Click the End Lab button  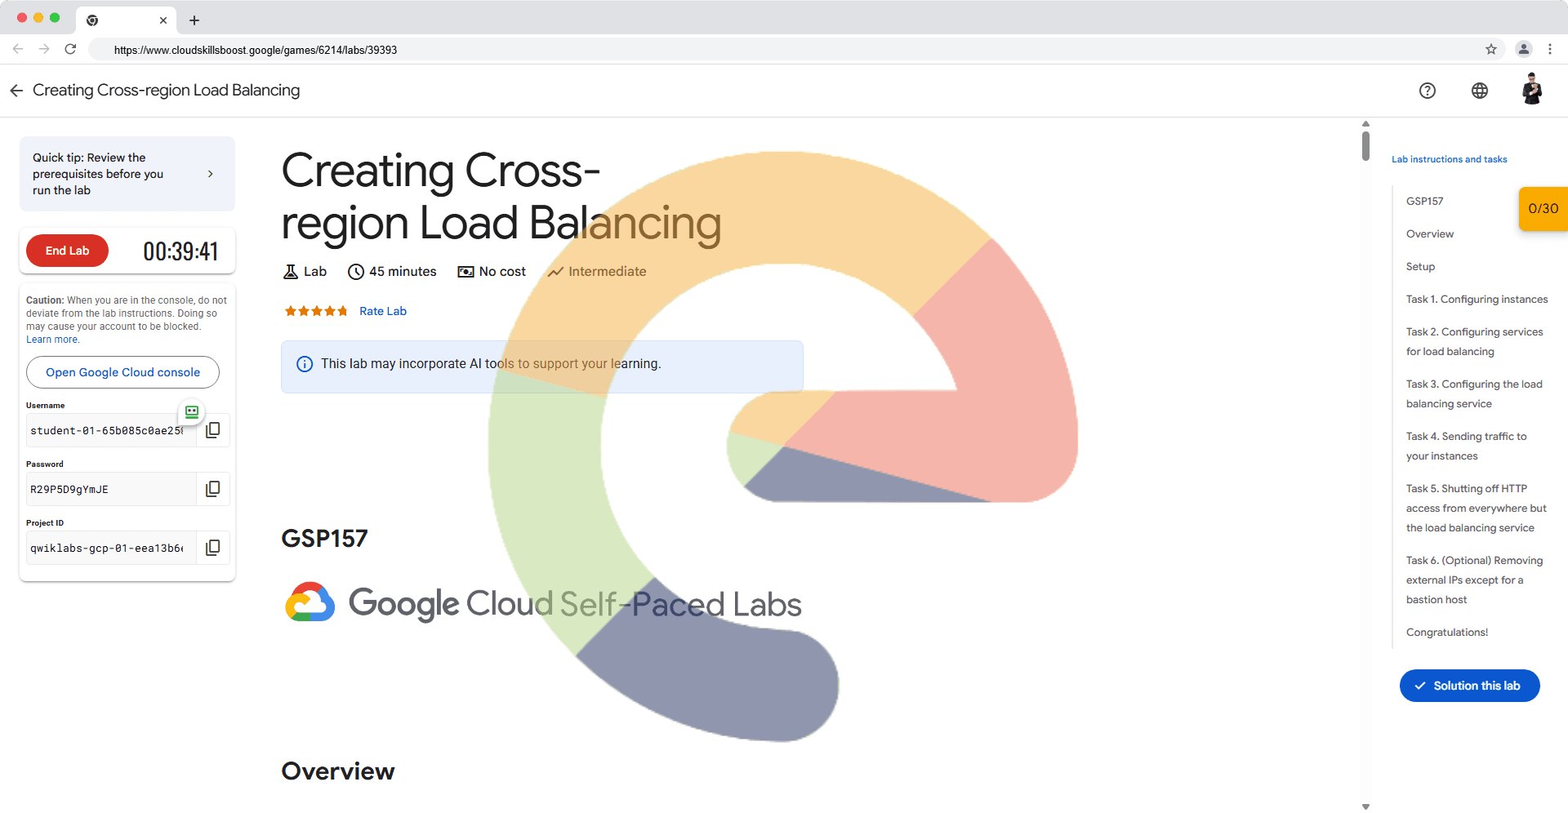[x=67, y=251]
